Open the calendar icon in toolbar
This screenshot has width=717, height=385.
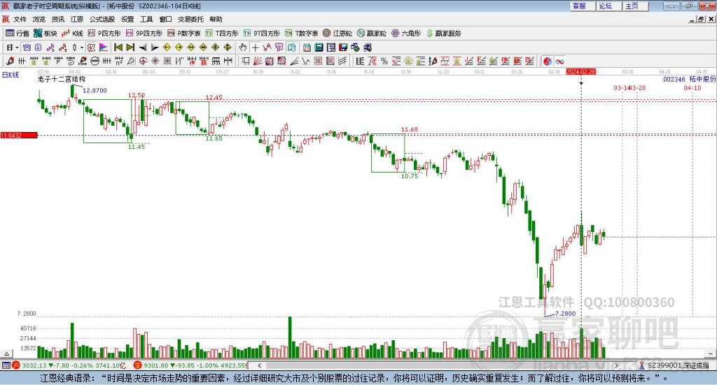coord(307,48)
